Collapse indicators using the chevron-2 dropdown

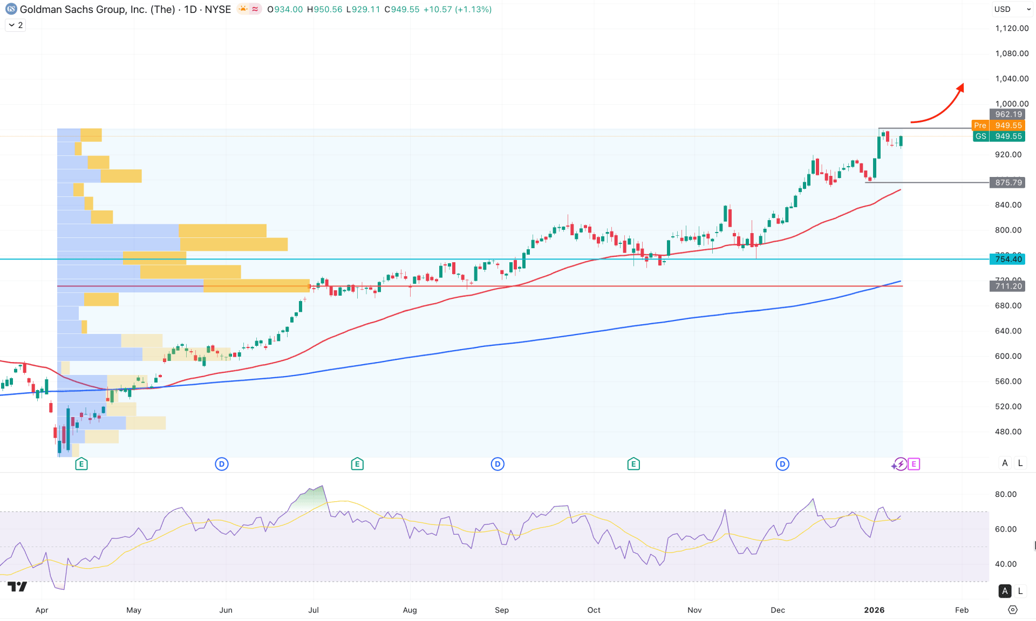(15, 25)
